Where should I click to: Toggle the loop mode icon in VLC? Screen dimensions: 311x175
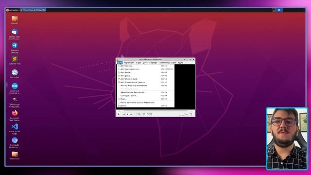(x=148, y=114)
